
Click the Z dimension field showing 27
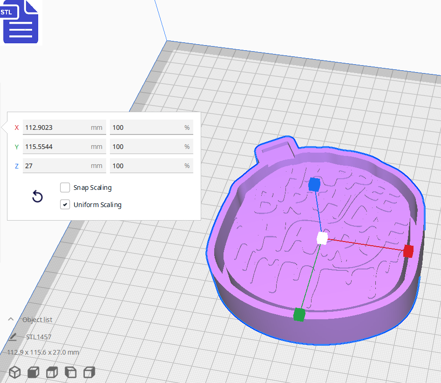point(56,166)
